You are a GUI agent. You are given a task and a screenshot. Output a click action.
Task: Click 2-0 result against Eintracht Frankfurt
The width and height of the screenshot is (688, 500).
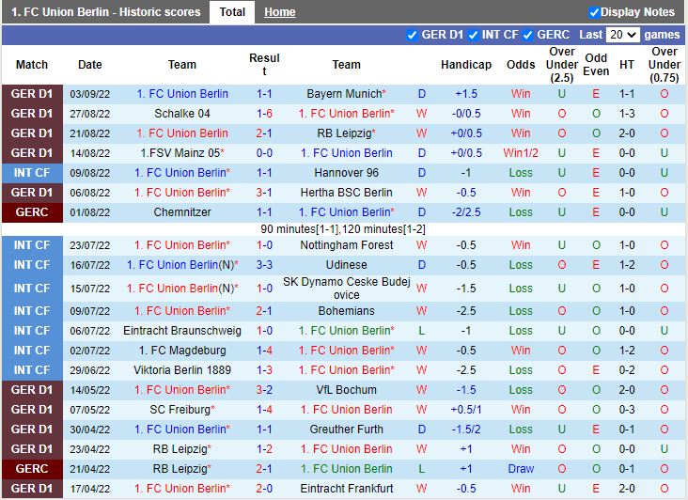(x=264, y=489)
